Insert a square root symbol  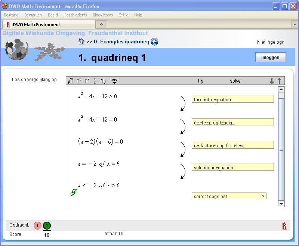click(70, 81)
